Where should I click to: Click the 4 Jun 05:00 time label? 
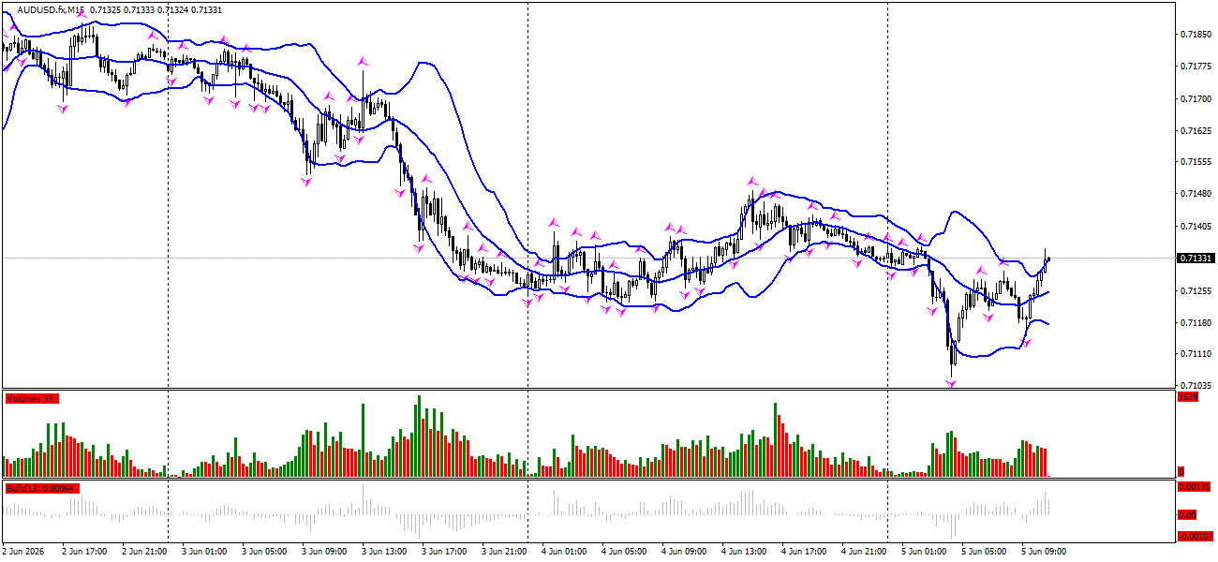click(x=623, y=552)
